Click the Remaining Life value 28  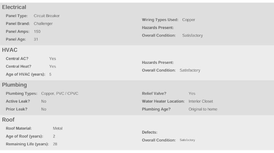coord(55,144)
